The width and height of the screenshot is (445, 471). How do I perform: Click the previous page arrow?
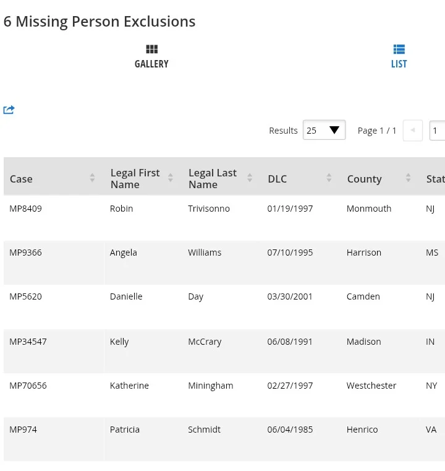click(412, 131)
